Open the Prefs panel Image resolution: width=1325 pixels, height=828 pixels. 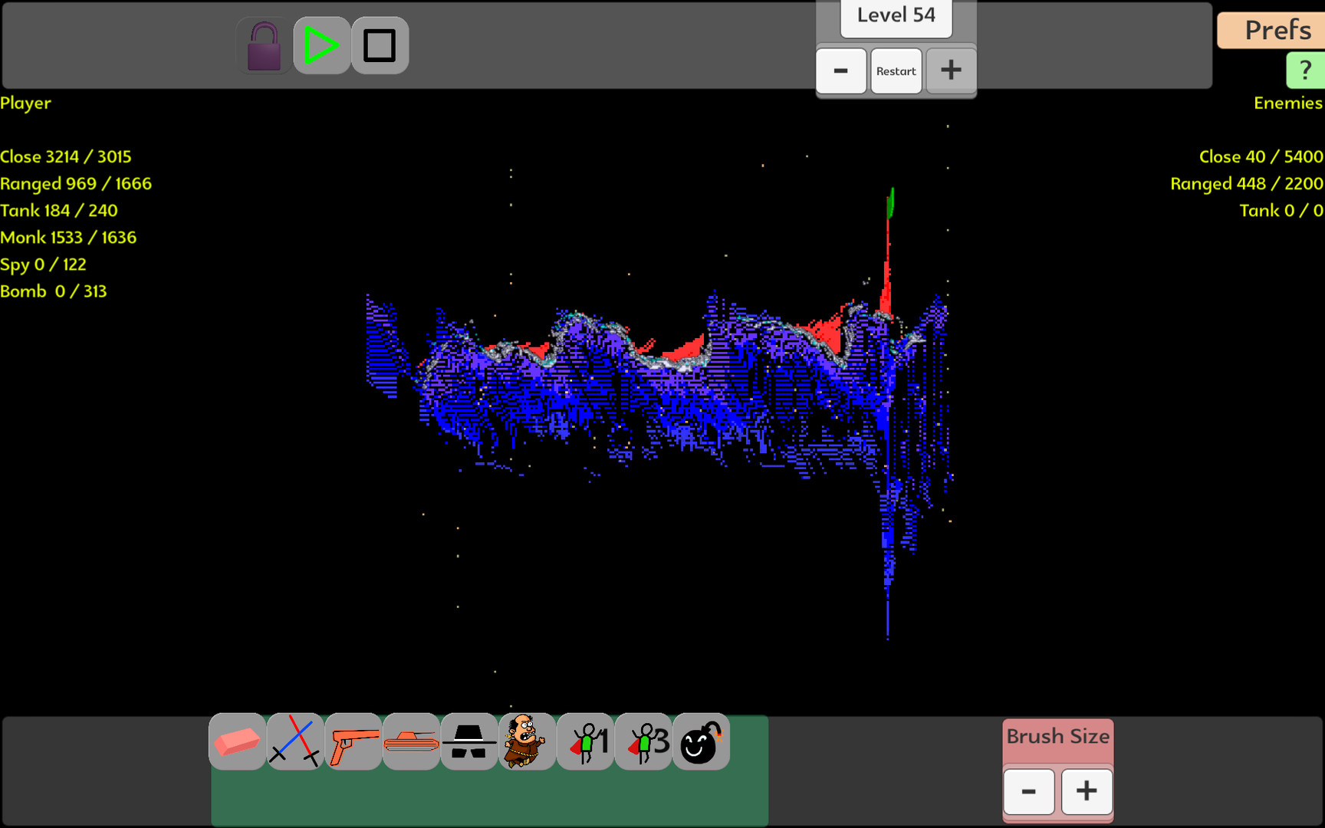pyautogui.click(x=1271, y=30)
